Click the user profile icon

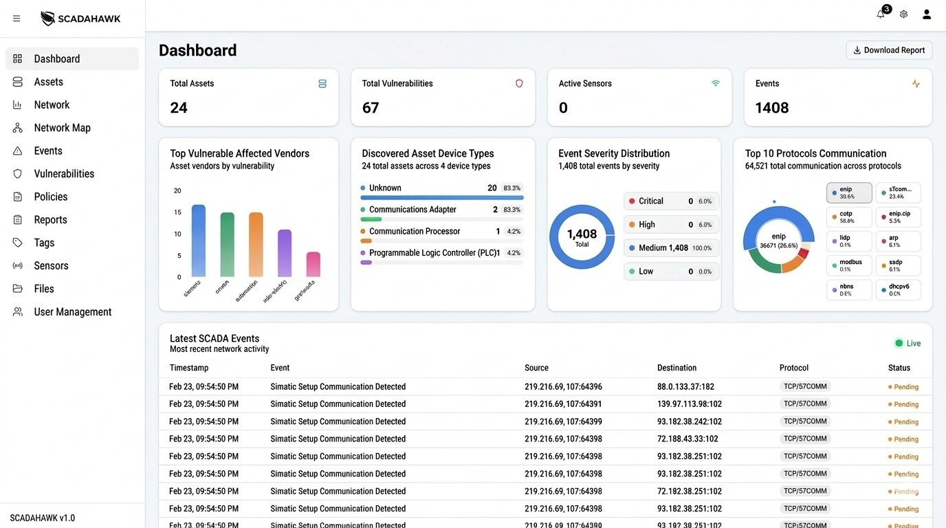pyautogui.click(x=927, y=14)
